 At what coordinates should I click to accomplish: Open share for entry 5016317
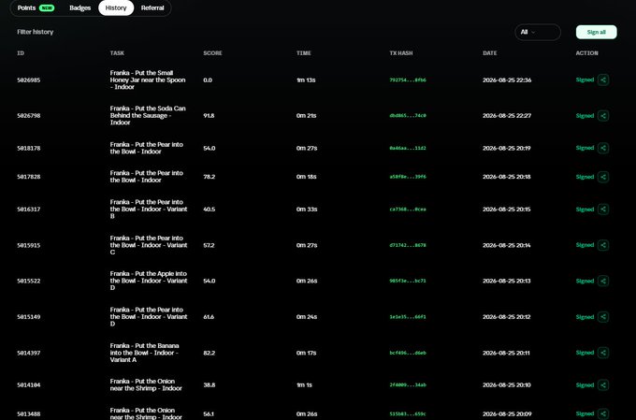[x=602, y=210]
